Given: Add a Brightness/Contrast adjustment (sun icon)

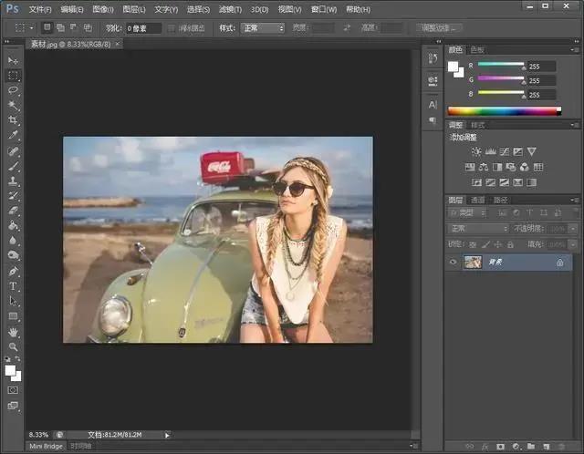Looking at the screenshot, I should 476,151.
